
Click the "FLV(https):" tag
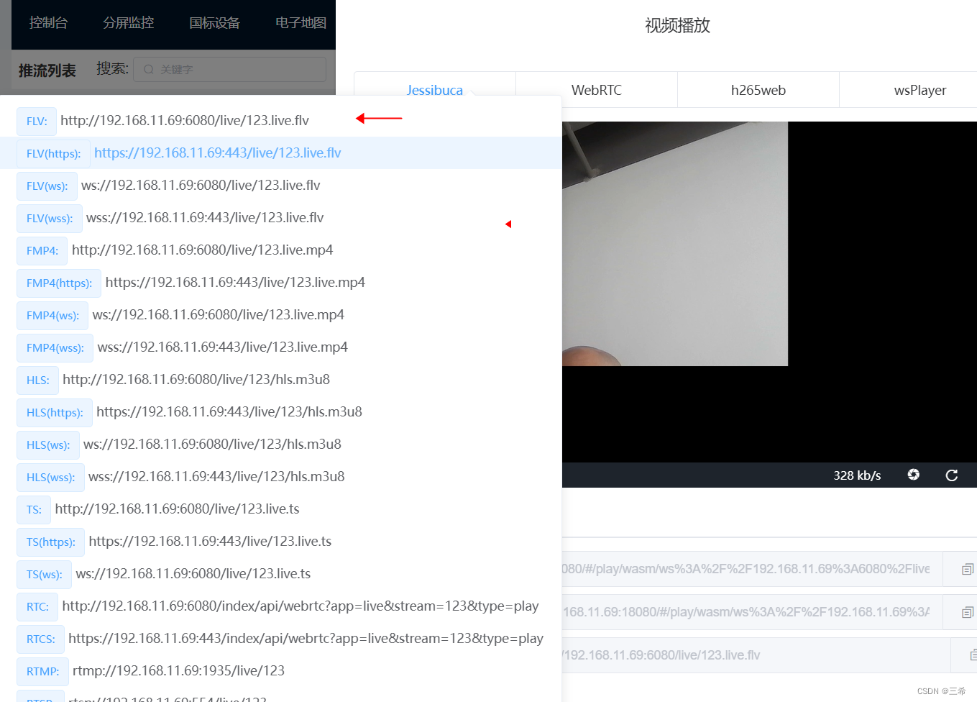[x=53, y=153]
